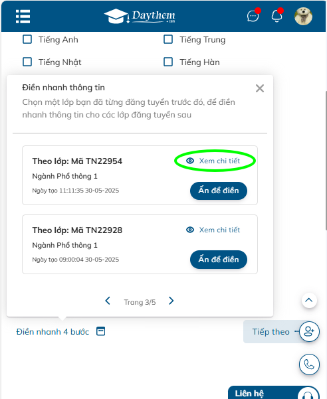Click the calendar icon beside Điền nhanh 4 bước

pyautogui.click(x=100, y=331)
